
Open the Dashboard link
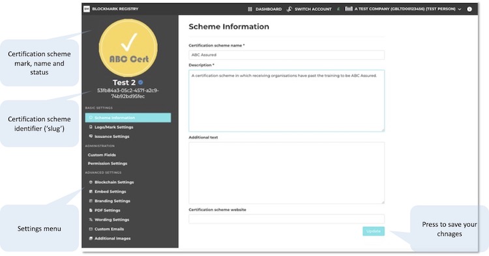(269, 9)
